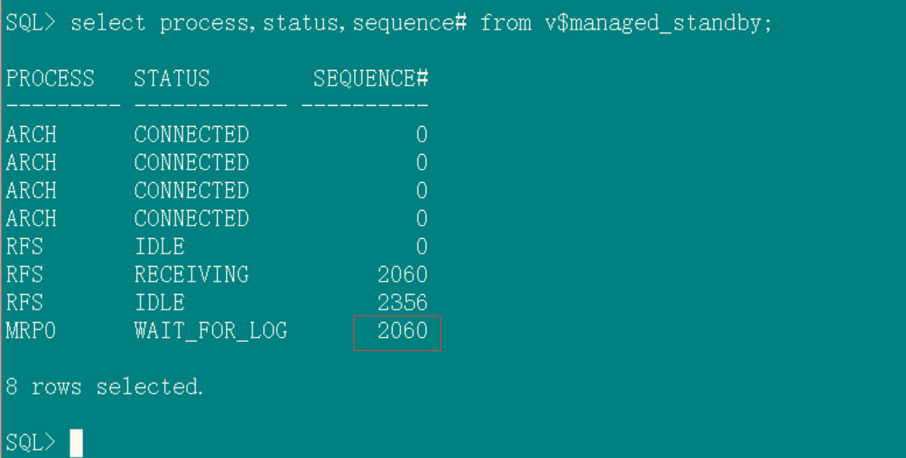Click the PROCESS column header

point(50,79)
